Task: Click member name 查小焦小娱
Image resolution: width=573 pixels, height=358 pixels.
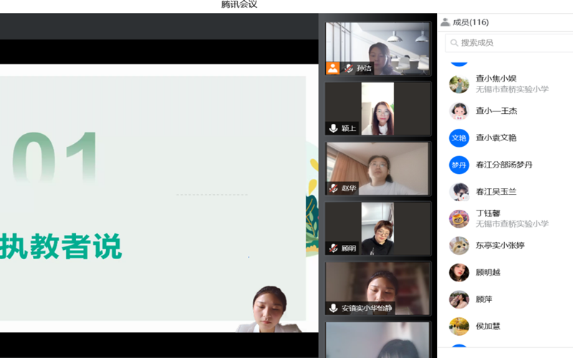Action: point(496,79)
